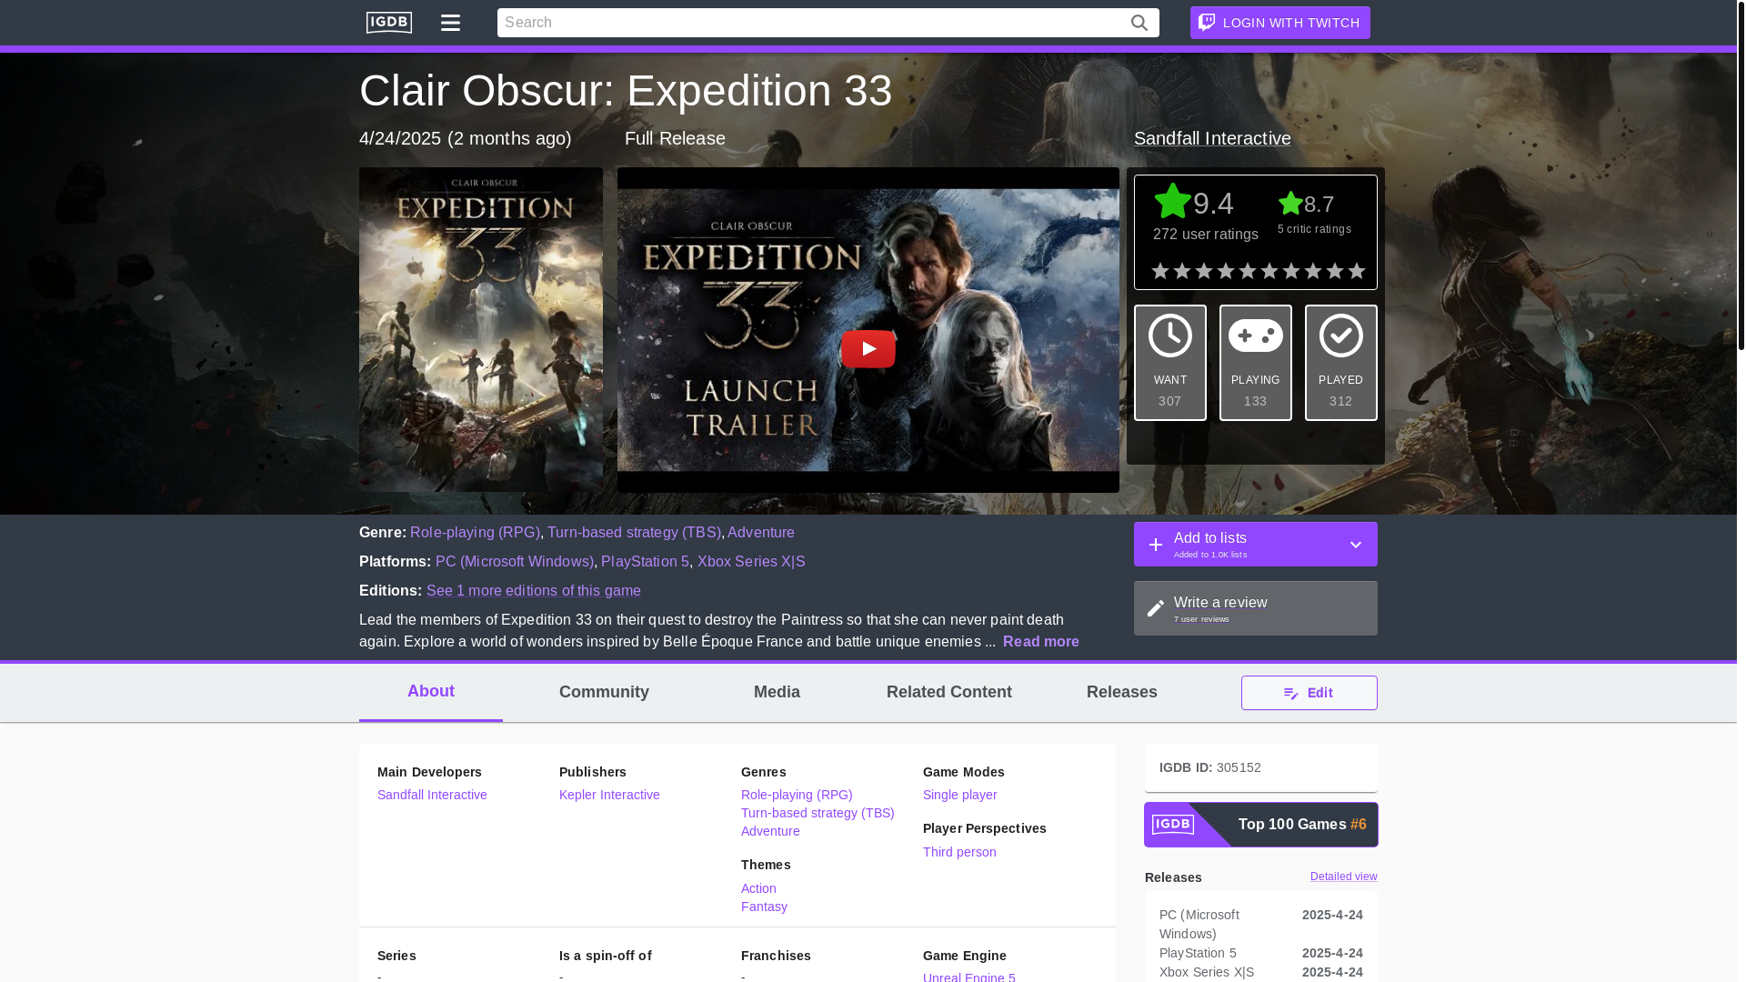Mark game as Played with checkmark icon

click(x=1341, y=363)
